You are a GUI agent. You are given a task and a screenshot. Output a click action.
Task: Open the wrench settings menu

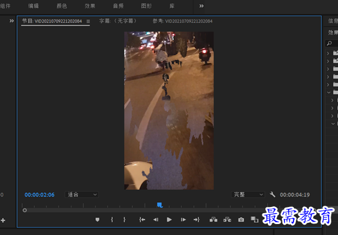(273, 195)
